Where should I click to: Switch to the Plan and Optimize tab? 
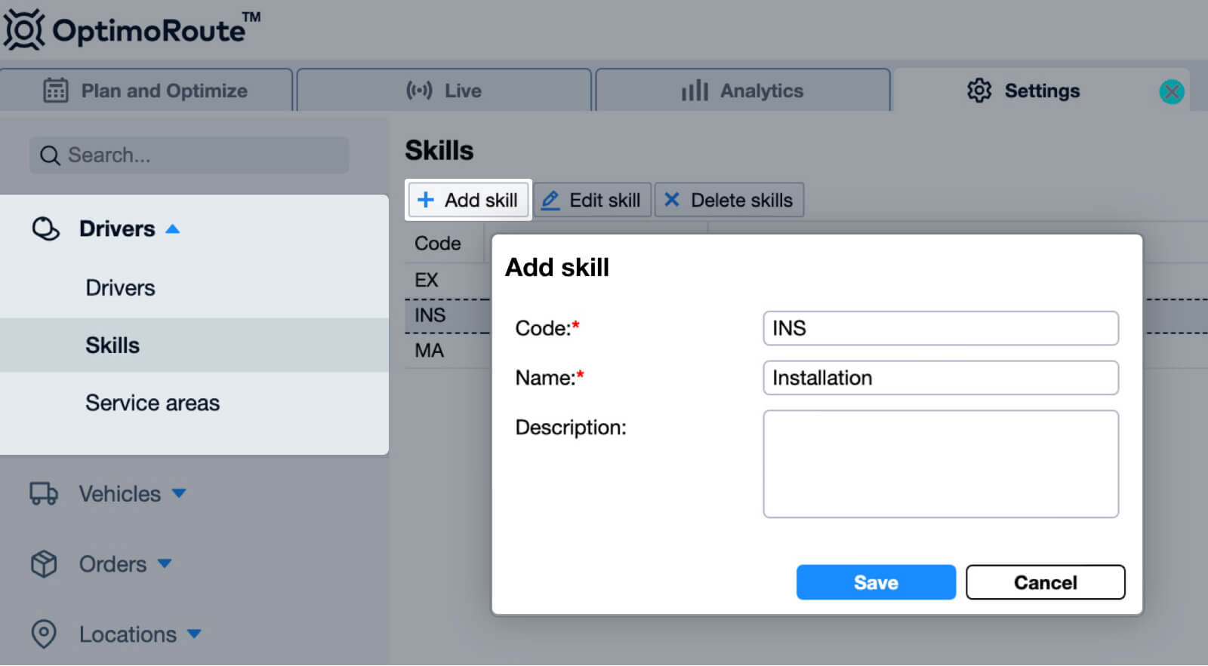pyautogui.click(x=146, y=91)
